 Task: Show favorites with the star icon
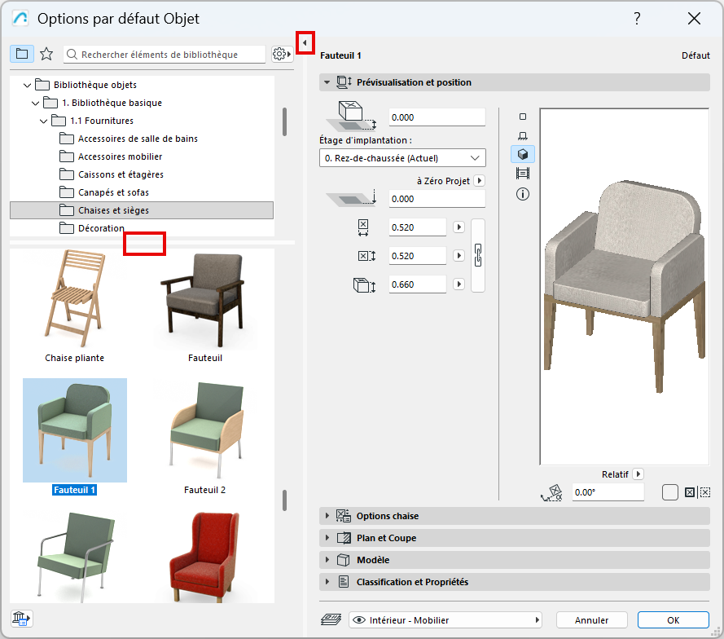coord(46,54)
